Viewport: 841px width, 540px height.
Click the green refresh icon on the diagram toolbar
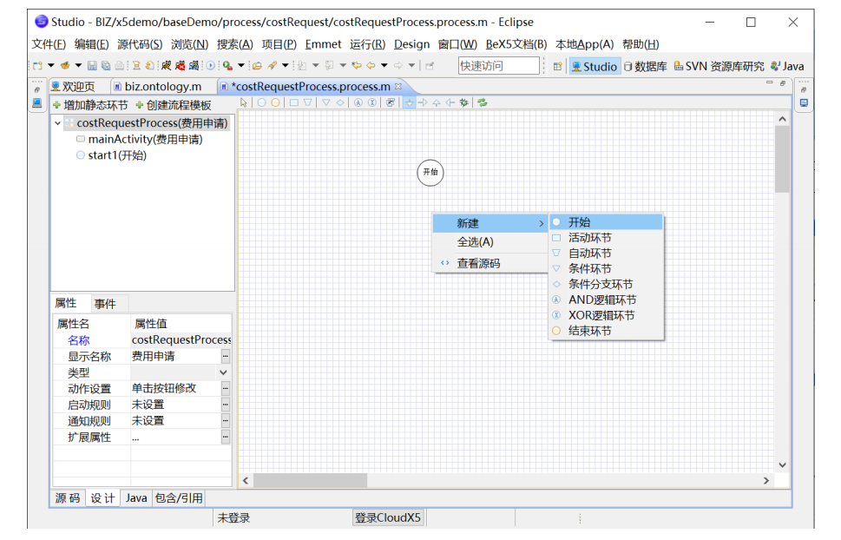click(483, 103)
